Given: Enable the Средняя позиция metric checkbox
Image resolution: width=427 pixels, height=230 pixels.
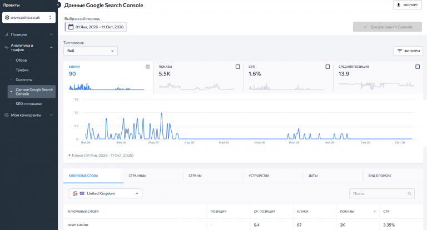Looking at the screenshot, I should (x=418, y=67).
